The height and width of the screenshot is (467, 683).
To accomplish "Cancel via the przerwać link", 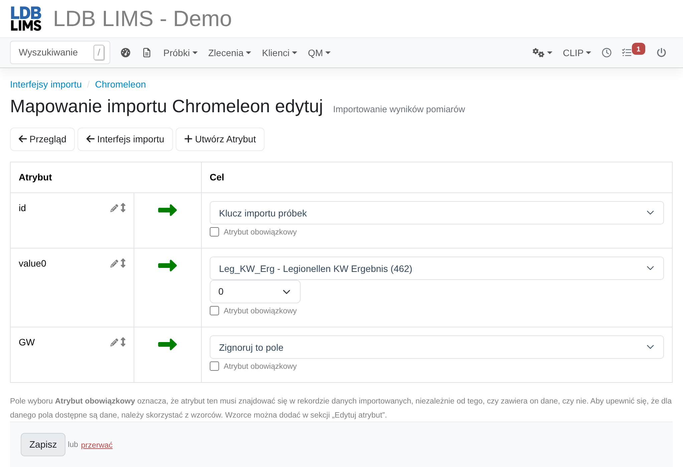I will pos(97,445).
